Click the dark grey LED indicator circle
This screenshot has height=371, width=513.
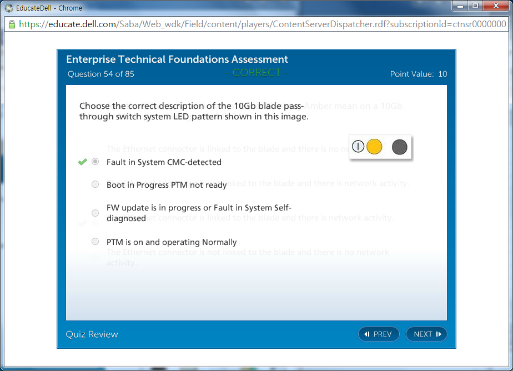pos(400,147)
